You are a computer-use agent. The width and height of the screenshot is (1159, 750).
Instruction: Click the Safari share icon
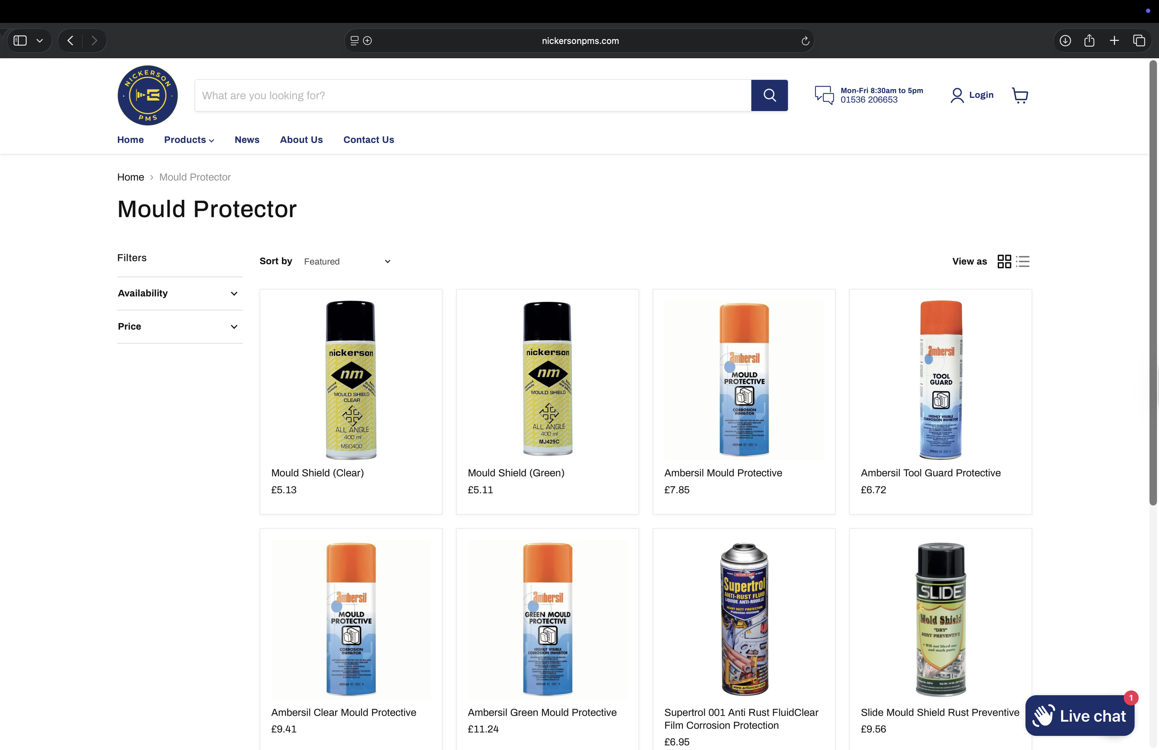coord(1089,40)
